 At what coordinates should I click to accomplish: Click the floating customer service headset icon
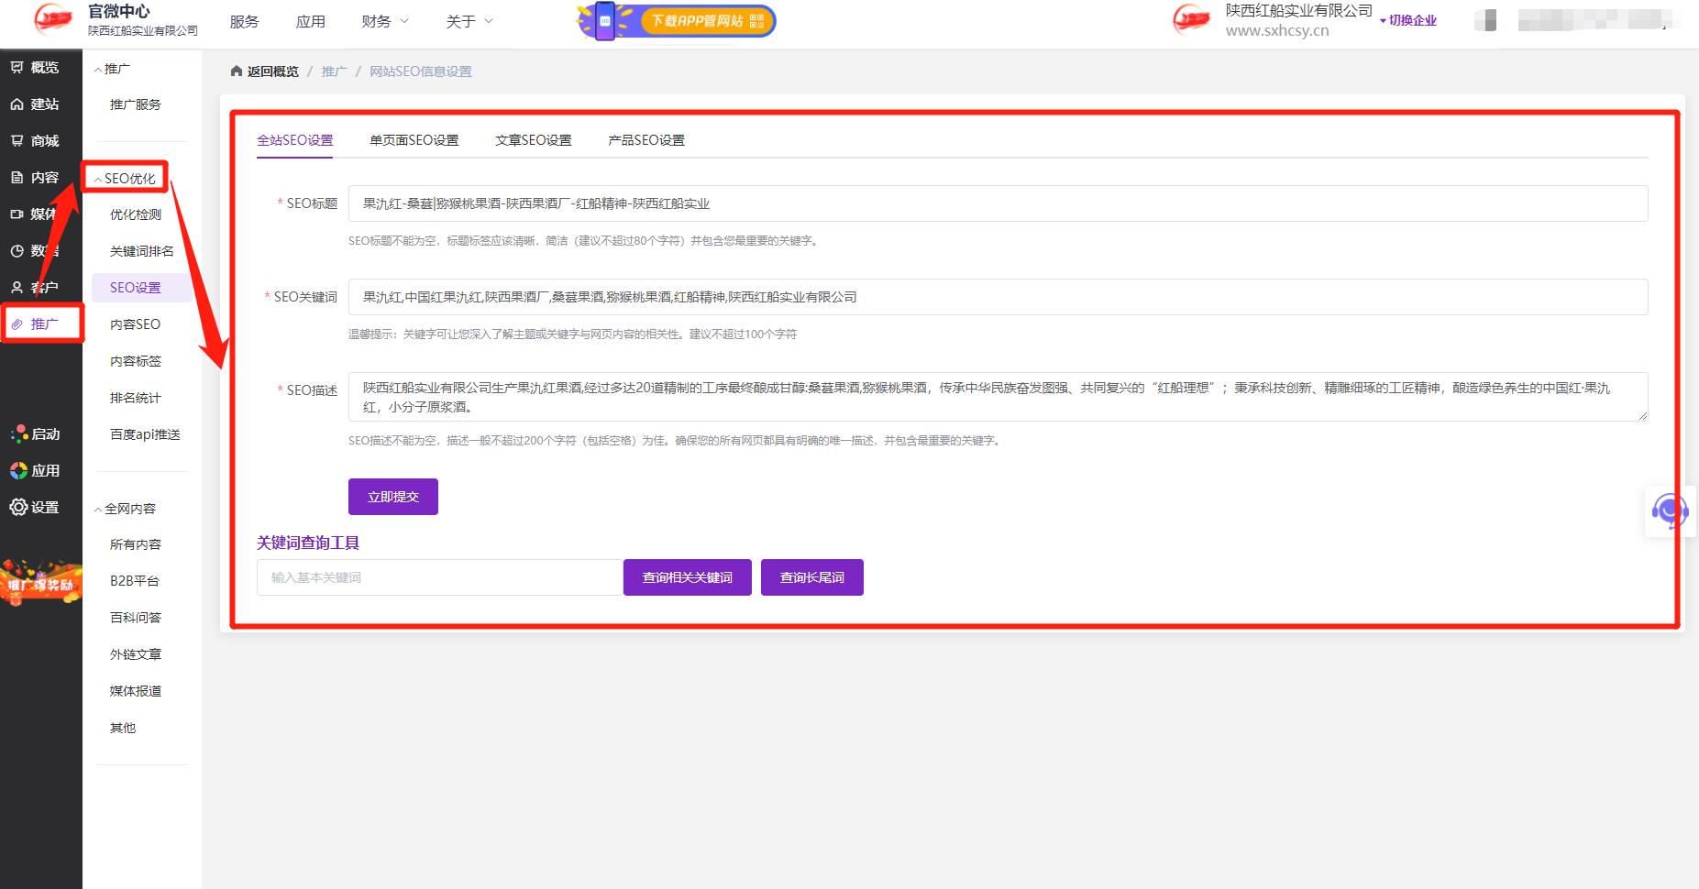tap(1671, 511)
